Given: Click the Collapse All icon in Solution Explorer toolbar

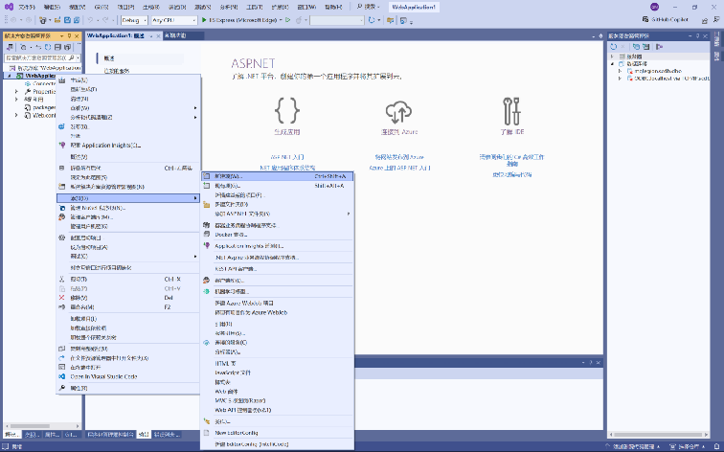Looking at the screenshot, I should click(x=57, y=47).
